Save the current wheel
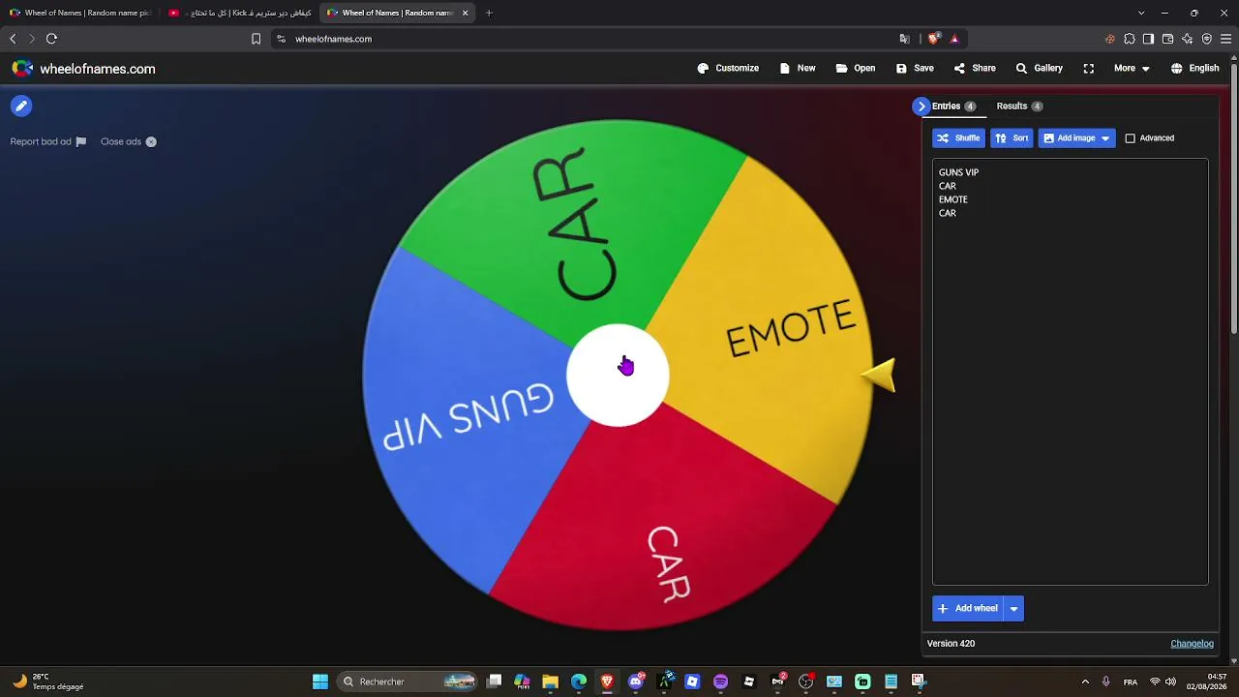Viewport: 1239px width, 697px height. 915,69
